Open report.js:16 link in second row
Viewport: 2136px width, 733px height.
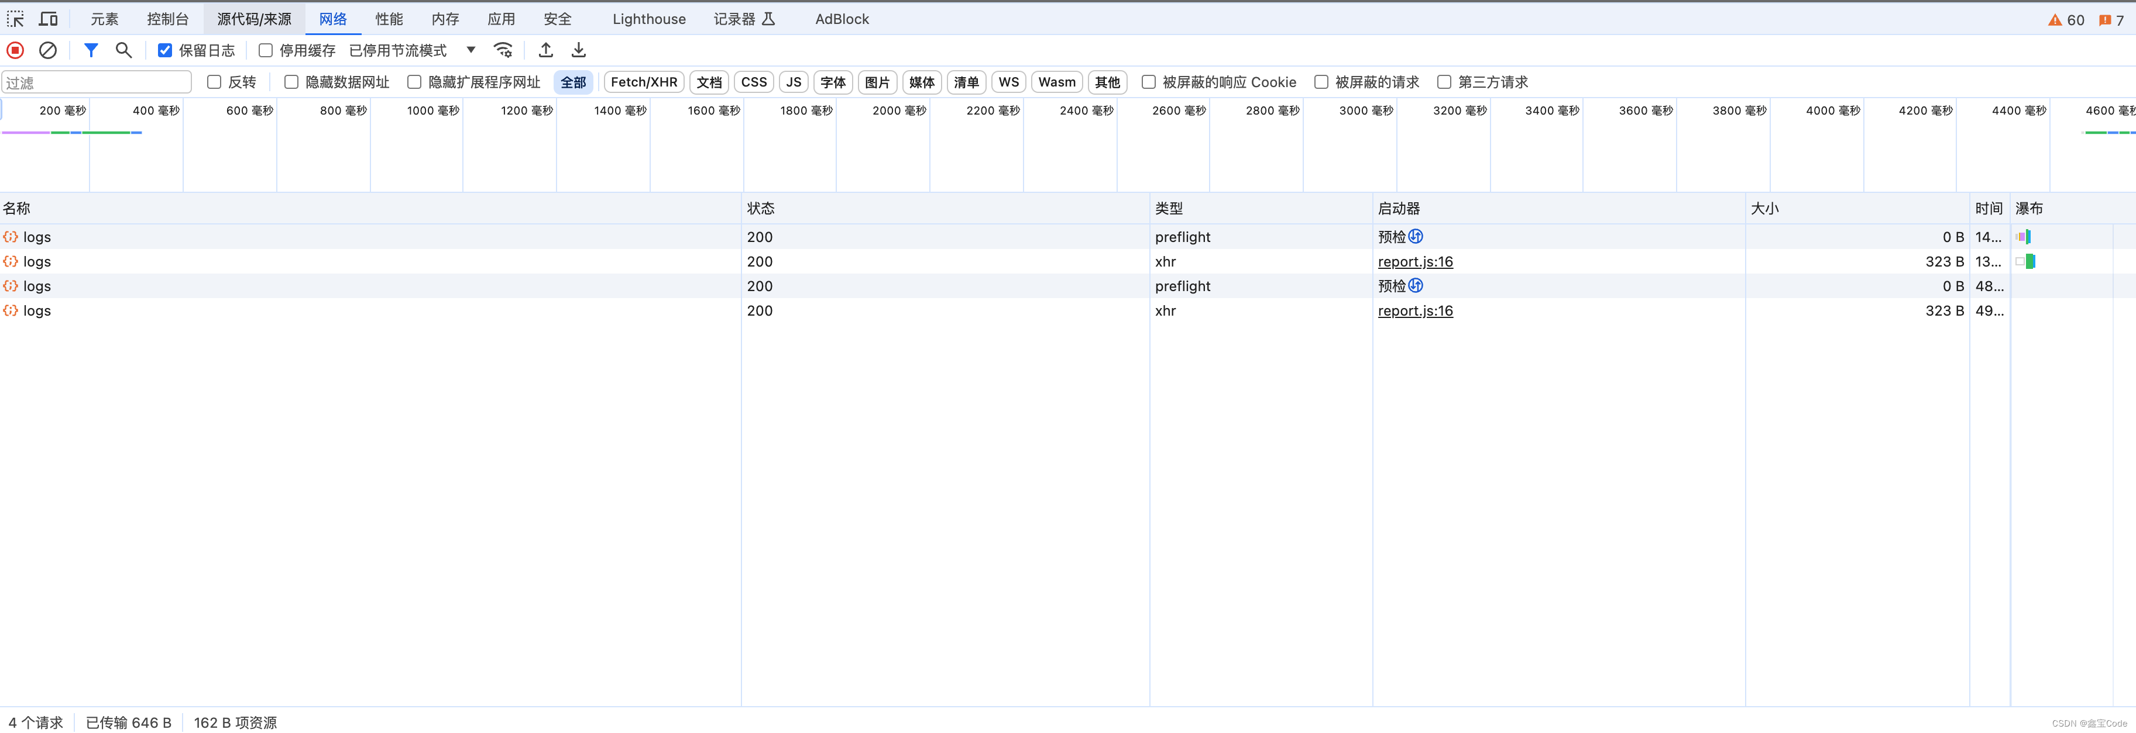pos(1414,262)
